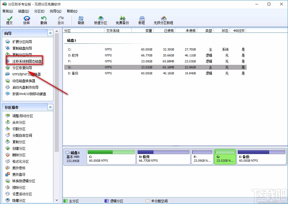Open the 教程 tutorial icon

coord(142,20)
